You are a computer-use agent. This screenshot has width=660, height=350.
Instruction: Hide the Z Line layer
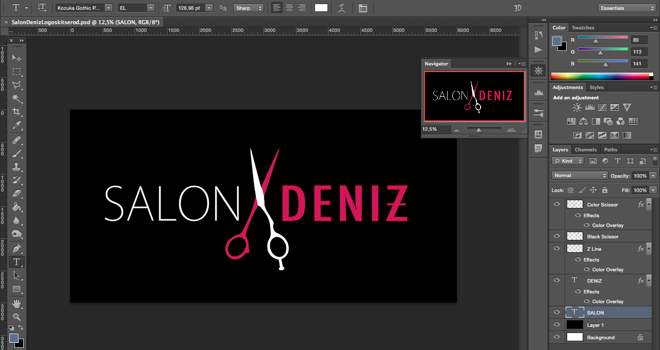click(x=556, y=249)
